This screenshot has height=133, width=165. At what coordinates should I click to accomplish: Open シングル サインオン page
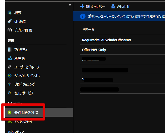pyautogui.click(x=27, y=76)
